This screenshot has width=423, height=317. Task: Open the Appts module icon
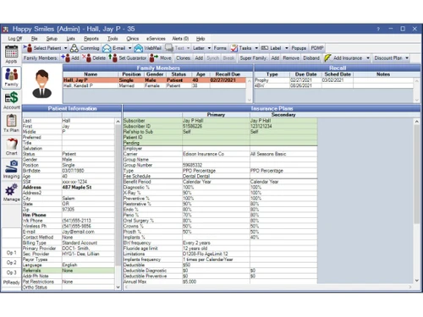[x=11, y=52]
